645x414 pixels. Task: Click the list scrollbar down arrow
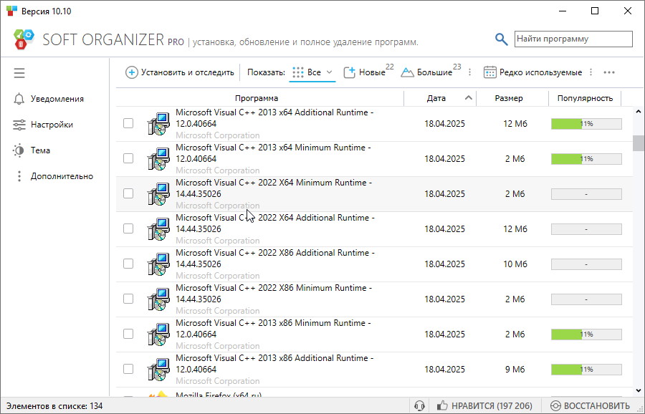639,390
